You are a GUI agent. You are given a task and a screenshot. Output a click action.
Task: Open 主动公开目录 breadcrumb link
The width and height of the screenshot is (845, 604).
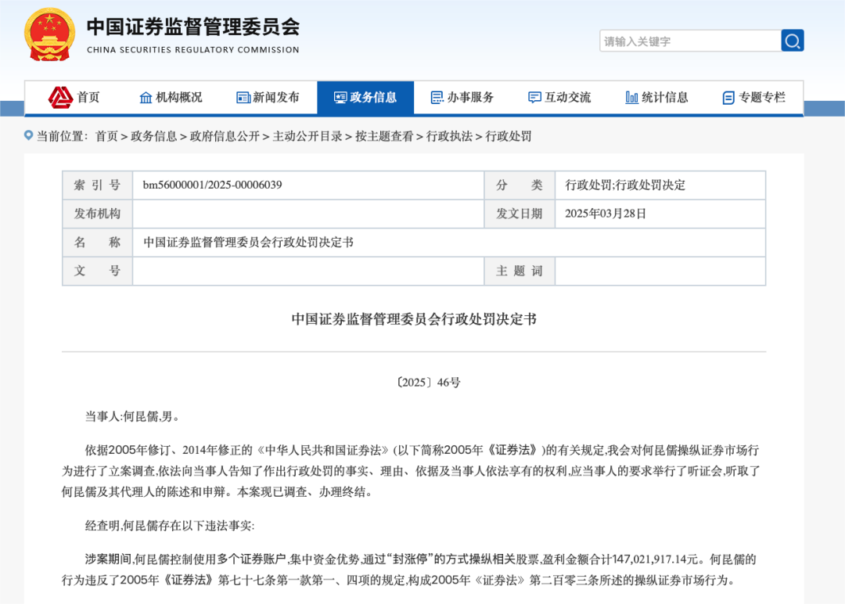pos(307,136)
